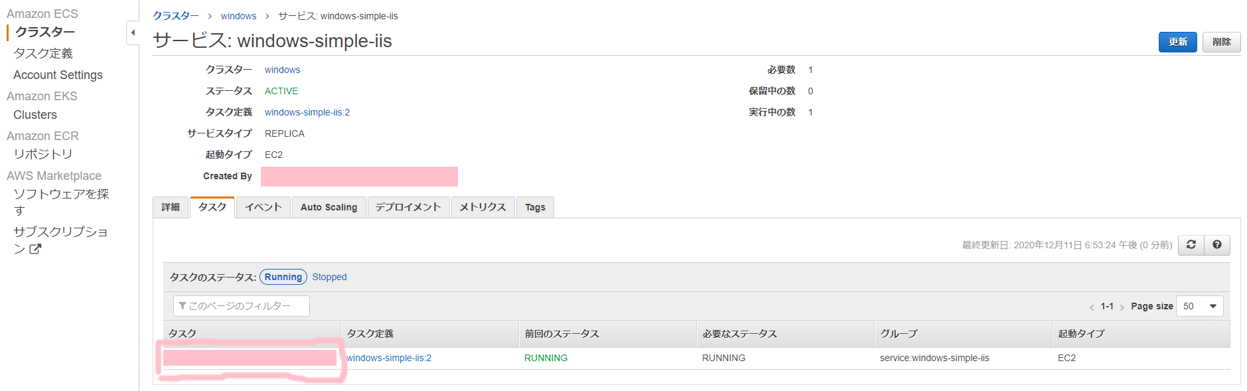Click the blue 更新 button
1247x391 pixels.
[x=1178, y=42]
